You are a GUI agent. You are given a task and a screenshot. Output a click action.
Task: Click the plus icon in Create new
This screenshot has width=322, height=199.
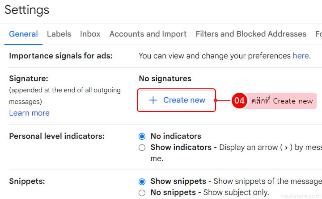[153, 100]
